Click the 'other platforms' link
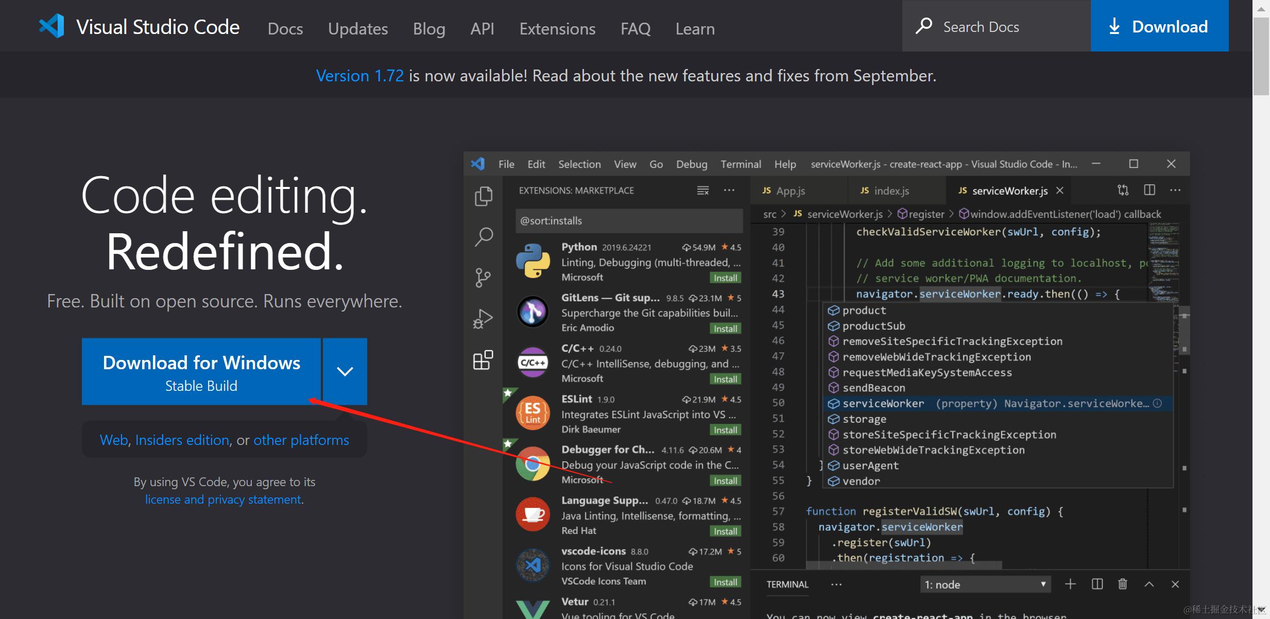The image size is (1270, 619). pyautogui.click(x=301, y=440)
